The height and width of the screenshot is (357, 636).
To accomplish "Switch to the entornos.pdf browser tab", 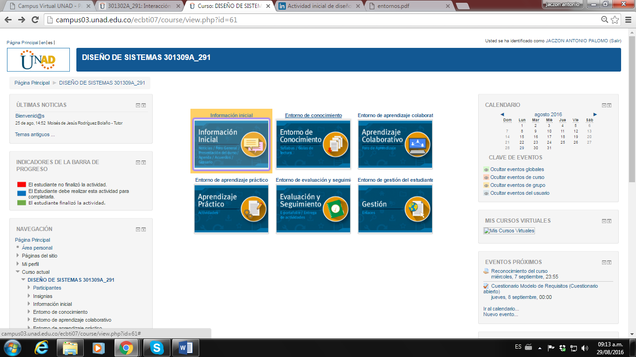I will tap(408, 6).
